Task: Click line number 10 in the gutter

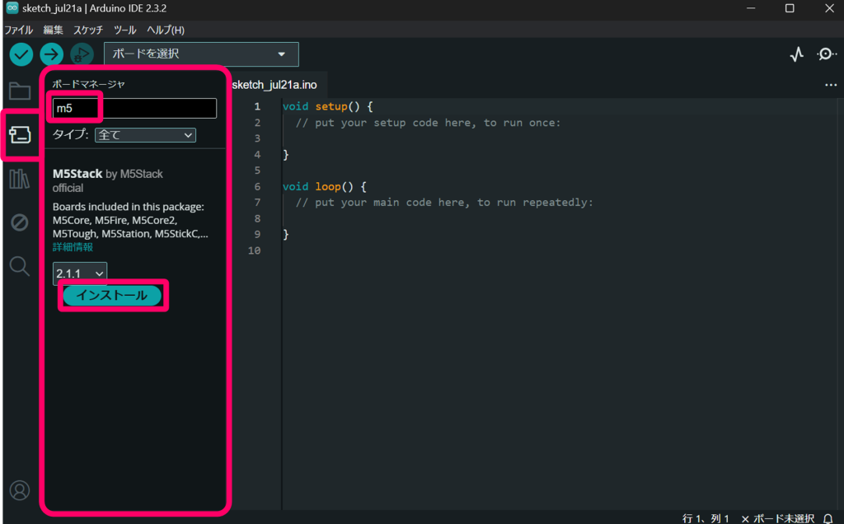Action: click(x=254, y=250)
